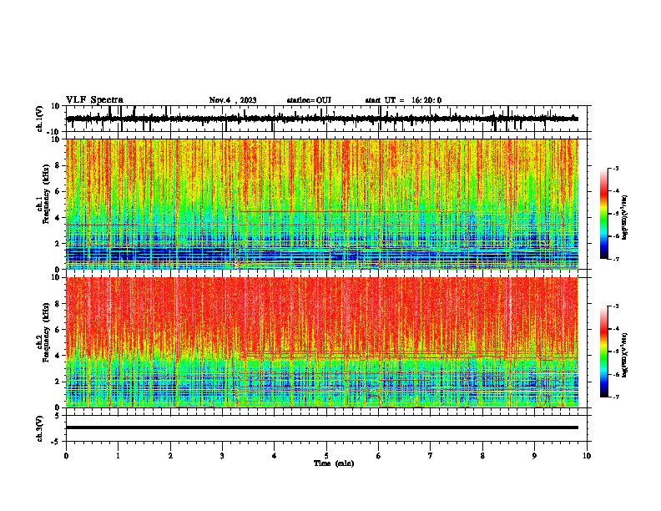Click the "station=OUI" header label

coord(309,100)
